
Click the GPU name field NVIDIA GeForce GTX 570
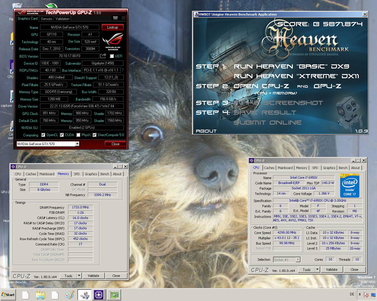[70, 27]
